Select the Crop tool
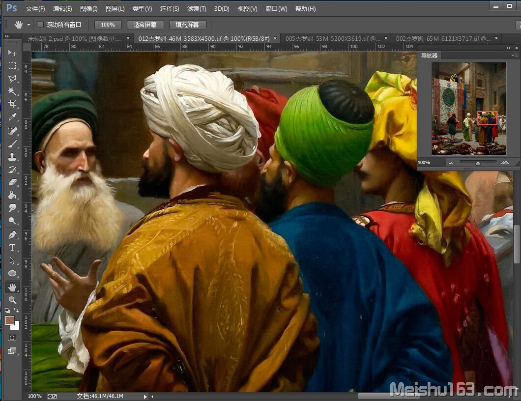The height and width of the screenshot is (401, 521). click(12, 104)
